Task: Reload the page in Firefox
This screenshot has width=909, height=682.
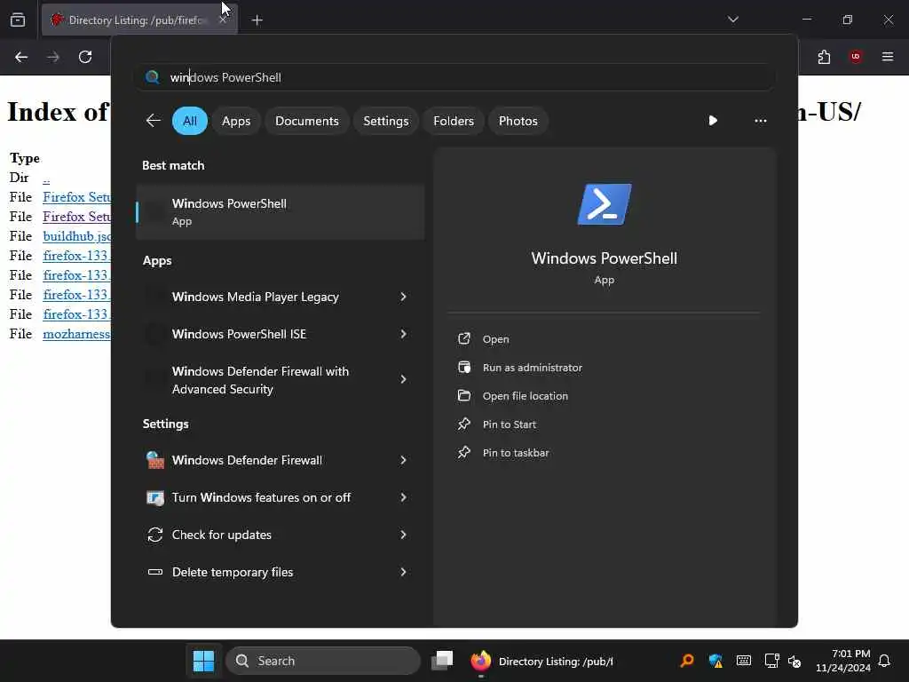Action: pos(85,57)
